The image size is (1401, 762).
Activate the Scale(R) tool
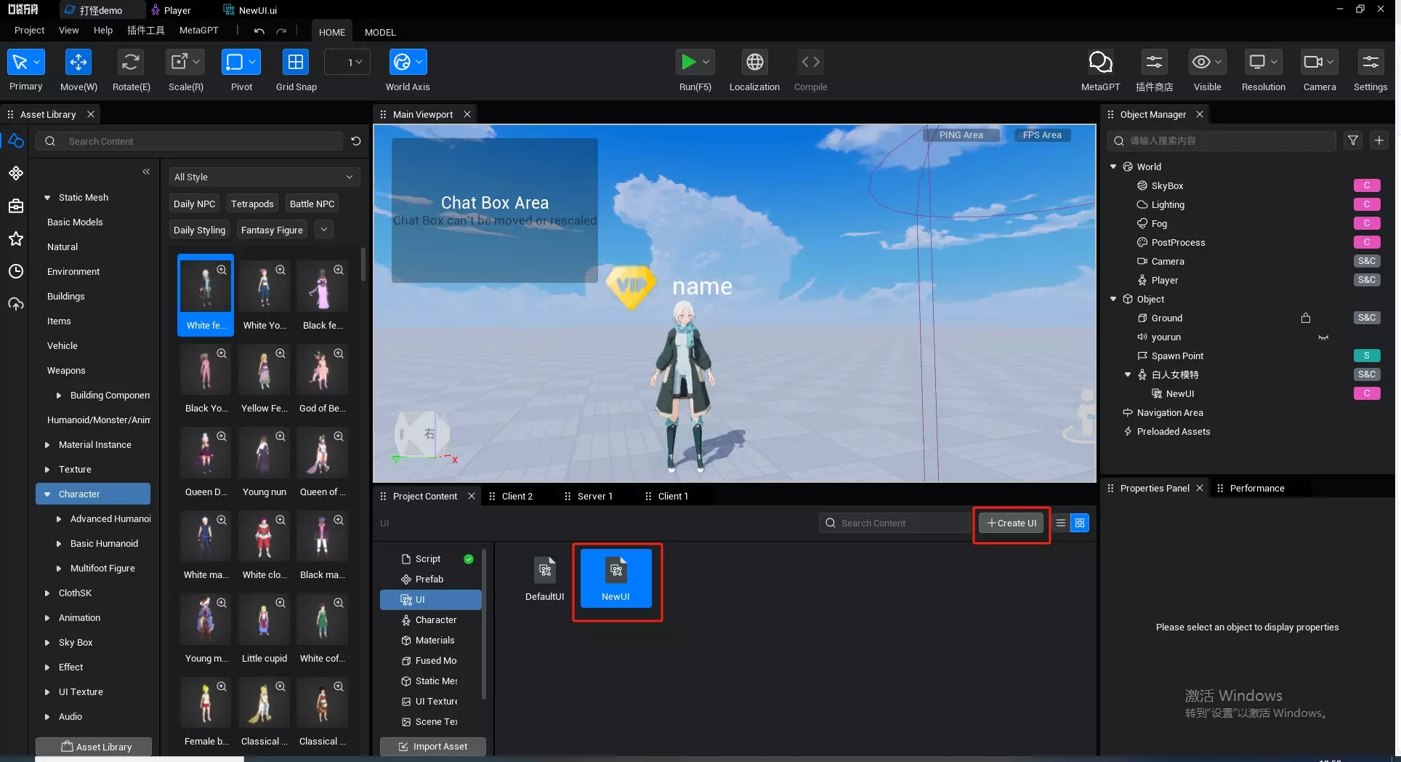[179, 63]
